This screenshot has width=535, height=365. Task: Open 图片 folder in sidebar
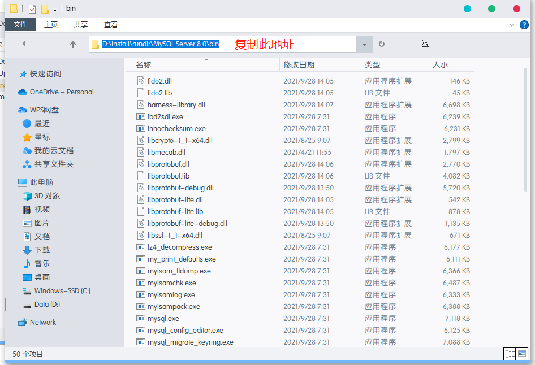point(37,223)
